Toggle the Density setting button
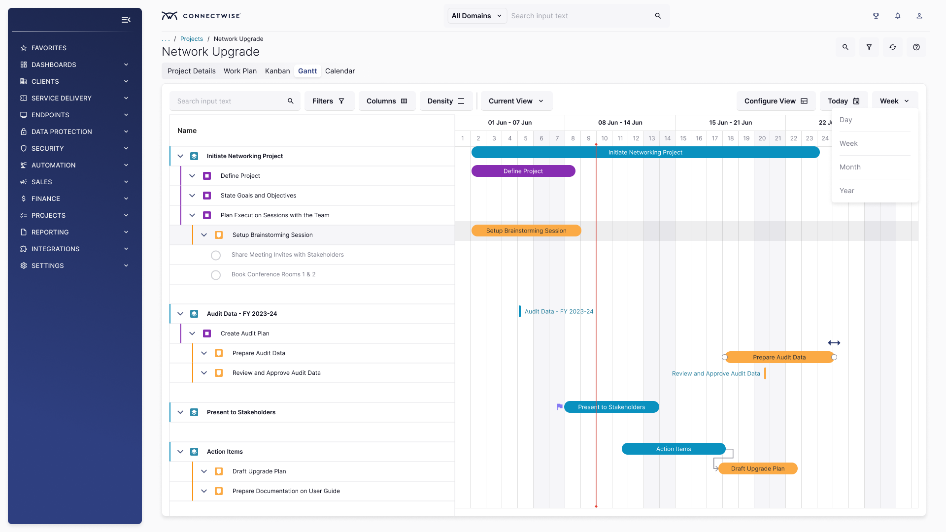 pyautogui.click(x=446, y=101)
